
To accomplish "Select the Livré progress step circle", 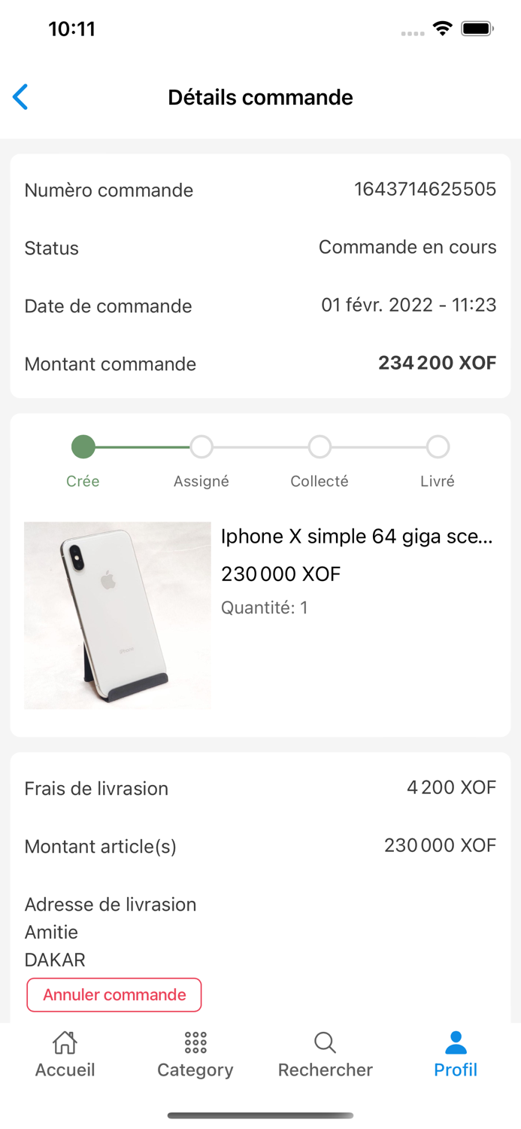I will (438, 446).
